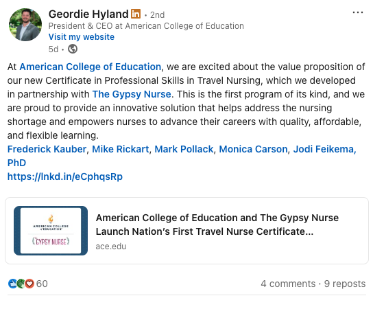This screenshot has width=373, height=309.
Task: Open The Gypsy Nurse mention link
Action: click(132, 94)
